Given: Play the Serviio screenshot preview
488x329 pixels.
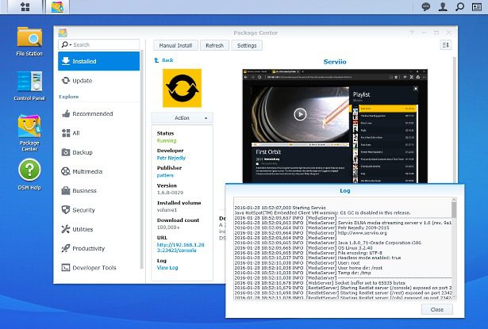Looking at the screenshot, I should coord(300,113).
